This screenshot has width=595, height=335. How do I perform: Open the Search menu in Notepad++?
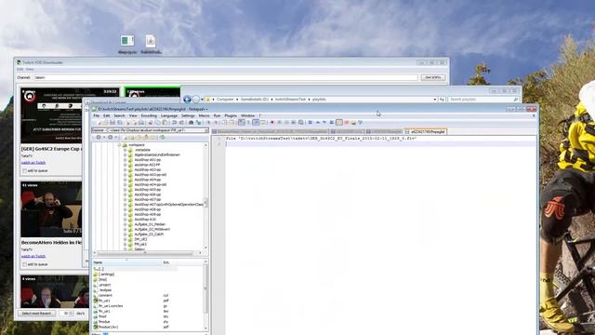coord(119,115)
